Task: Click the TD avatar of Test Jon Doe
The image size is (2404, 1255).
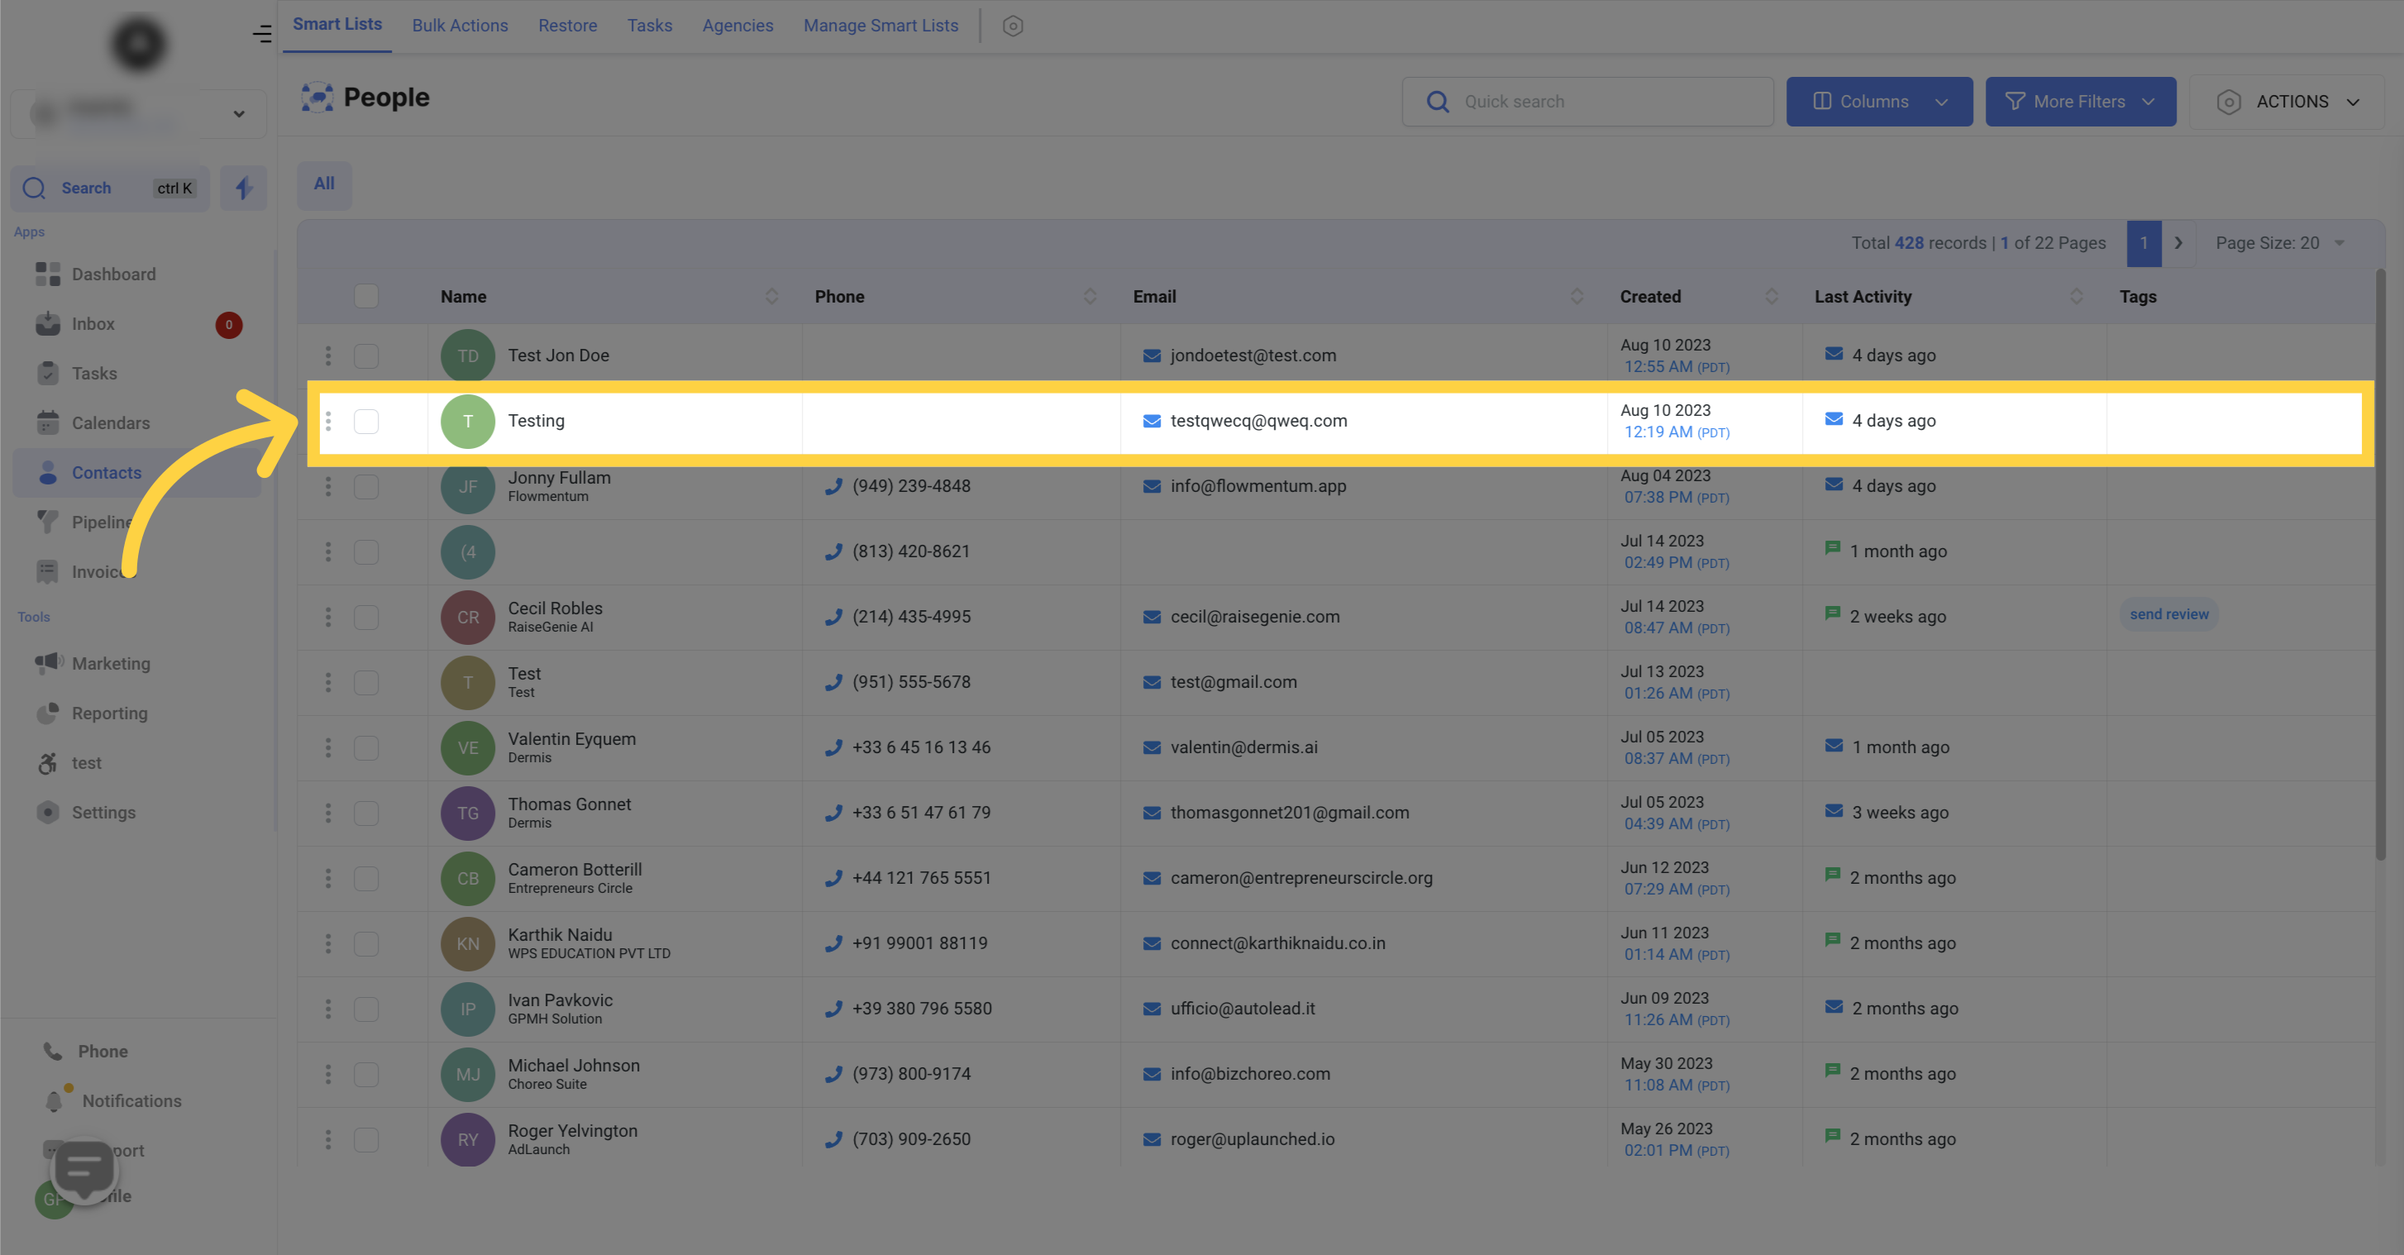Action: coord(468,356)
